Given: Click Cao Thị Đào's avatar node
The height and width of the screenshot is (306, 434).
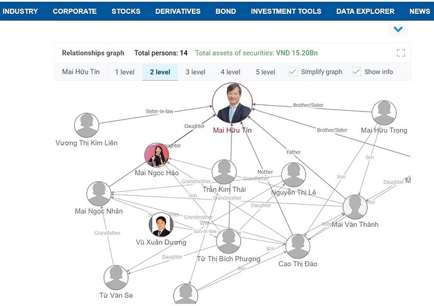Looking at the screenshot, I should coord(298,246).
